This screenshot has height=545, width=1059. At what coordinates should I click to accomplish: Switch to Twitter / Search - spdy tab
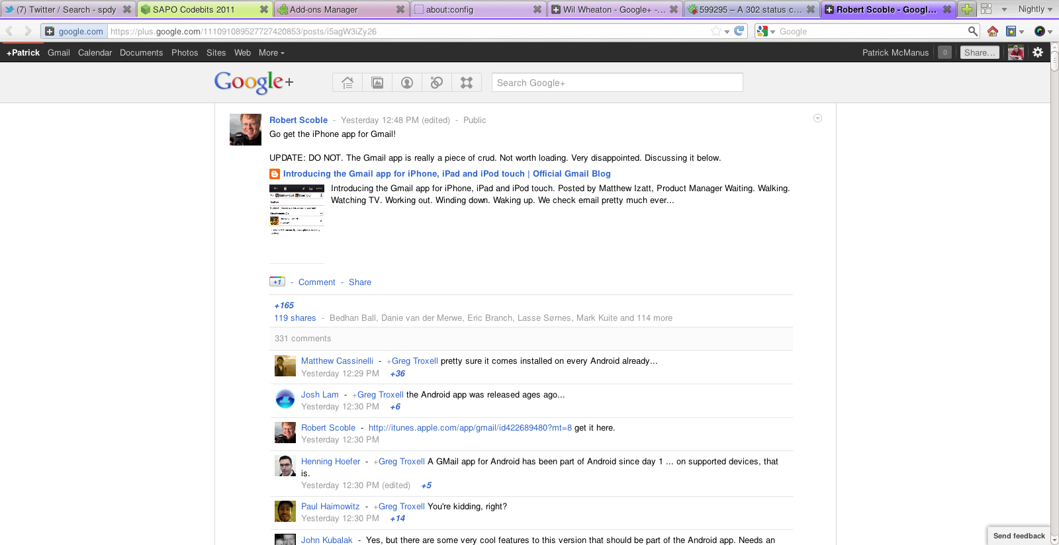pos(68,9)
